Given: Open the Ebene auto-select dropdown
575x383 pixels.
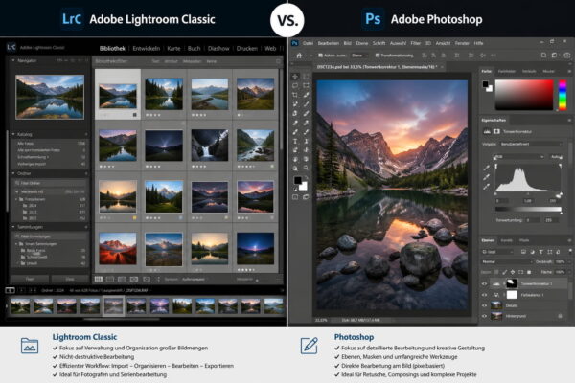Looking at the screenshot, I should click(359, 56).
